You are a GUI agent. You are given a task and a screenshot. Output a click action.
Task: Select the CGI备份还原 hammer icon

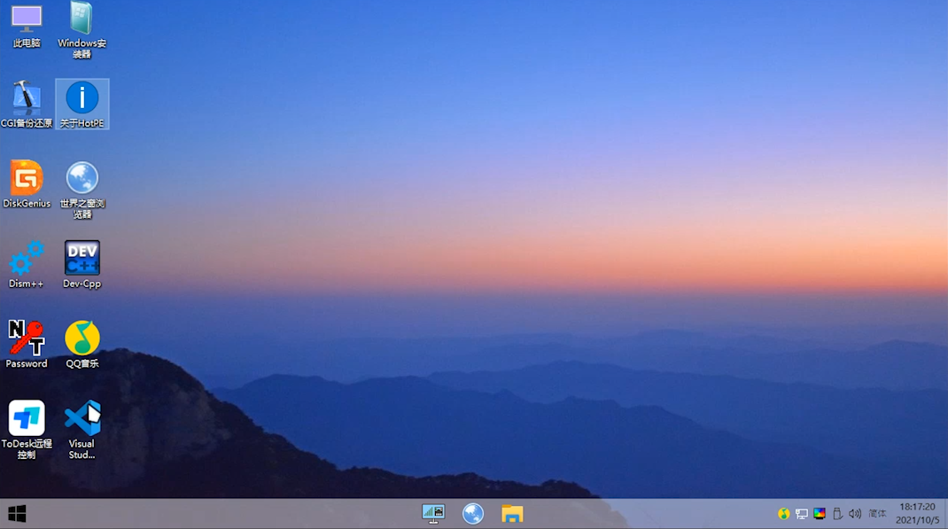tap(26, 98)
